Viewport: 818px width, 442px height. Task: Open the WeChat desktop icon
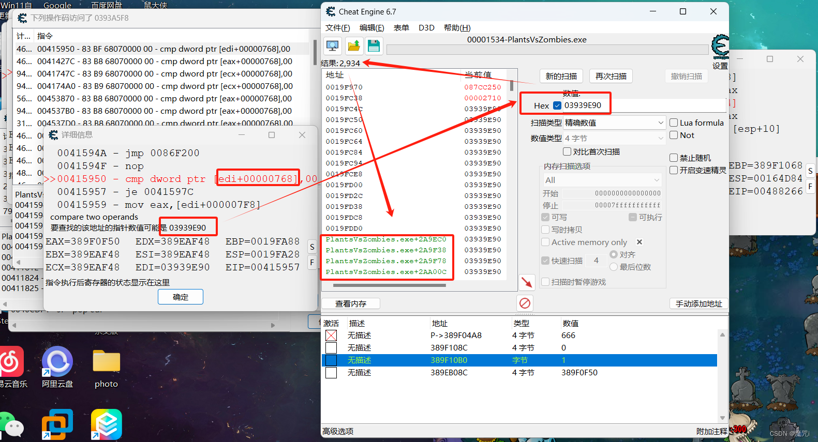(x=11, y=425)
